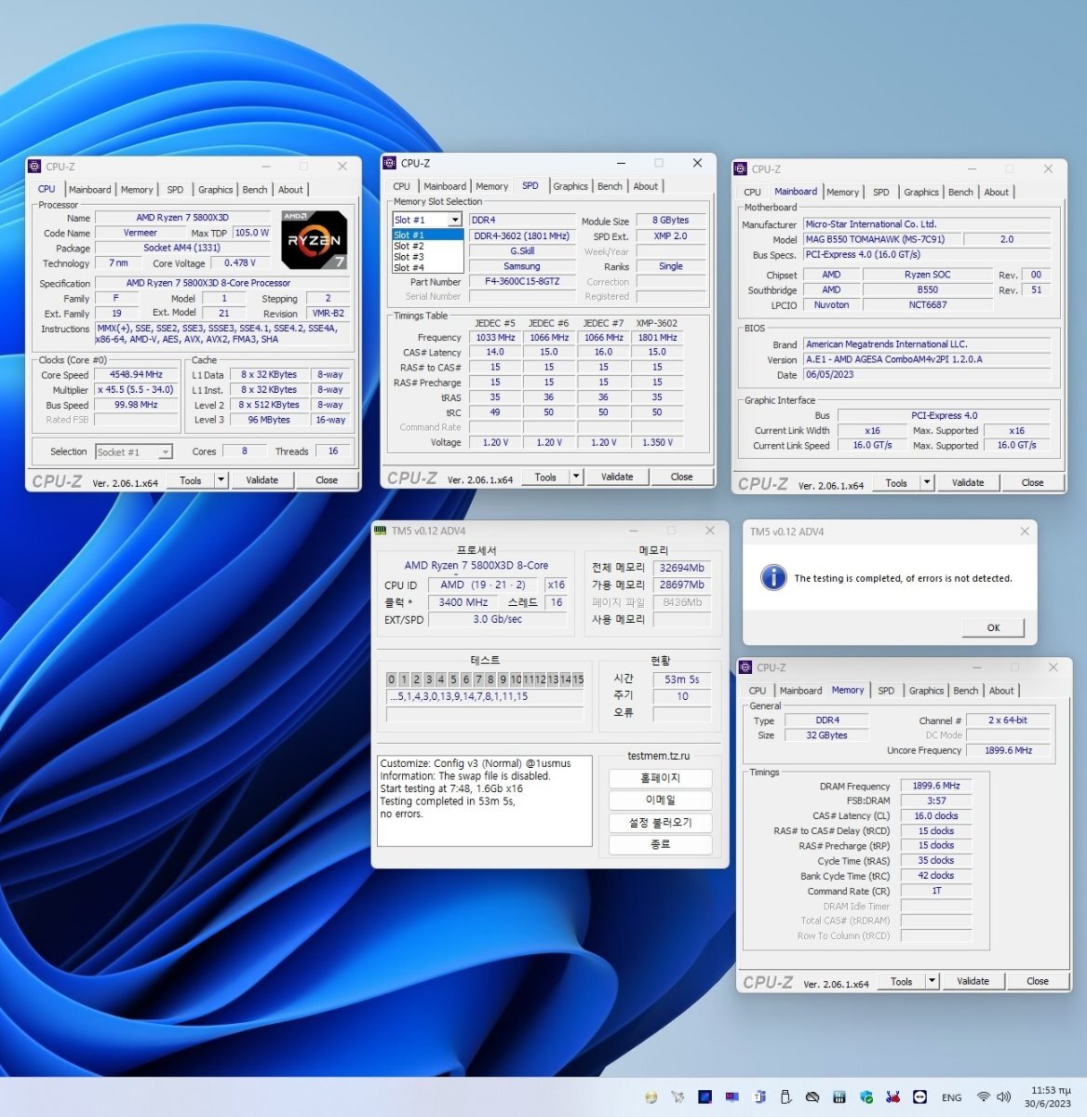Click the TM5 memory chip title bar icon
Image resolution: width=1087 pixels, height=1117 pixels.
(x=380, y=531)
